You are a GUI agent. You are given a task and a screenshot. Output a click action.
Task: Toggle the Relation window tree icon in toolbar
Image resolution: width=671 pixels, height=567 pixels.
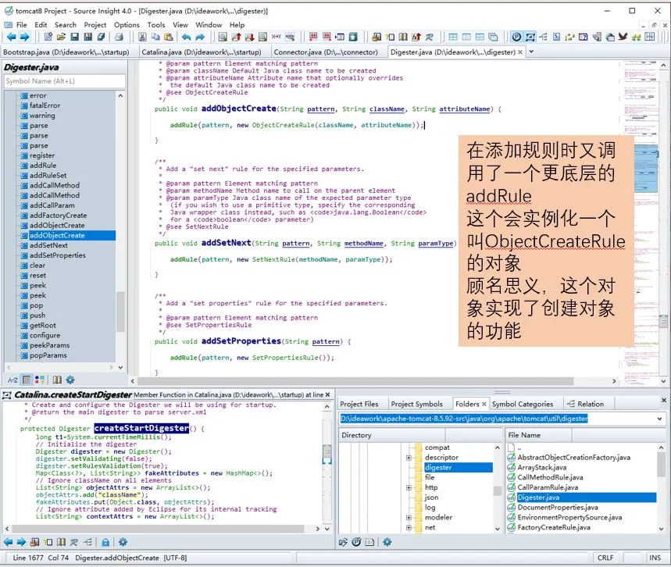[x=543, y=37]
